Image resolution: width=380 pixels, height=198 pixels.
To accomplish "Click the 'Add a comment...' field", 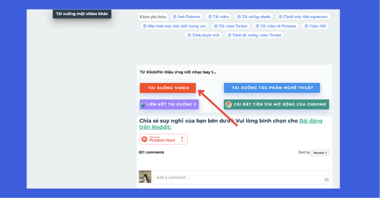I will pyautogui.click(x=242, y=178).
